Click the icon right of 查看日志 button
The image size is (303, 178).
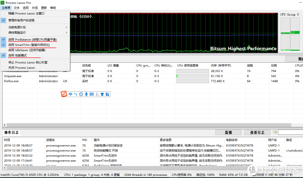[x=274, y=132]
